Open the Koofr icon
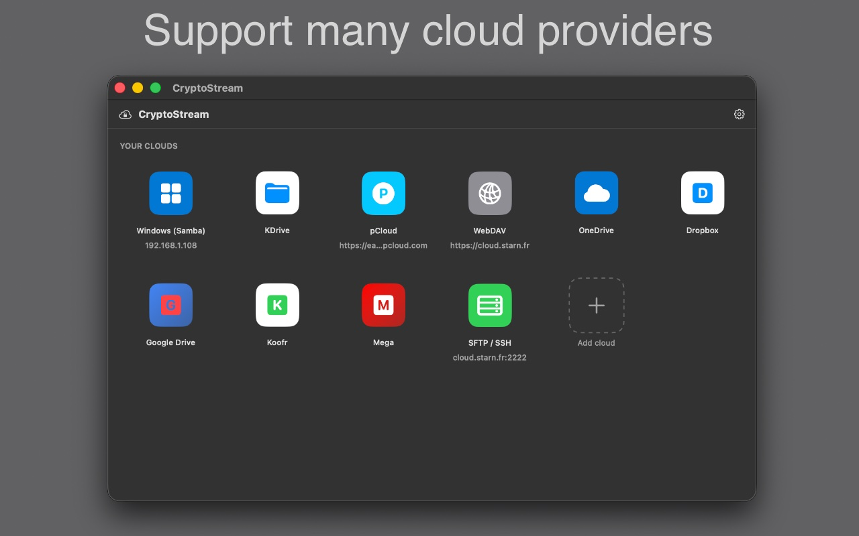 [x=277, y=305]
